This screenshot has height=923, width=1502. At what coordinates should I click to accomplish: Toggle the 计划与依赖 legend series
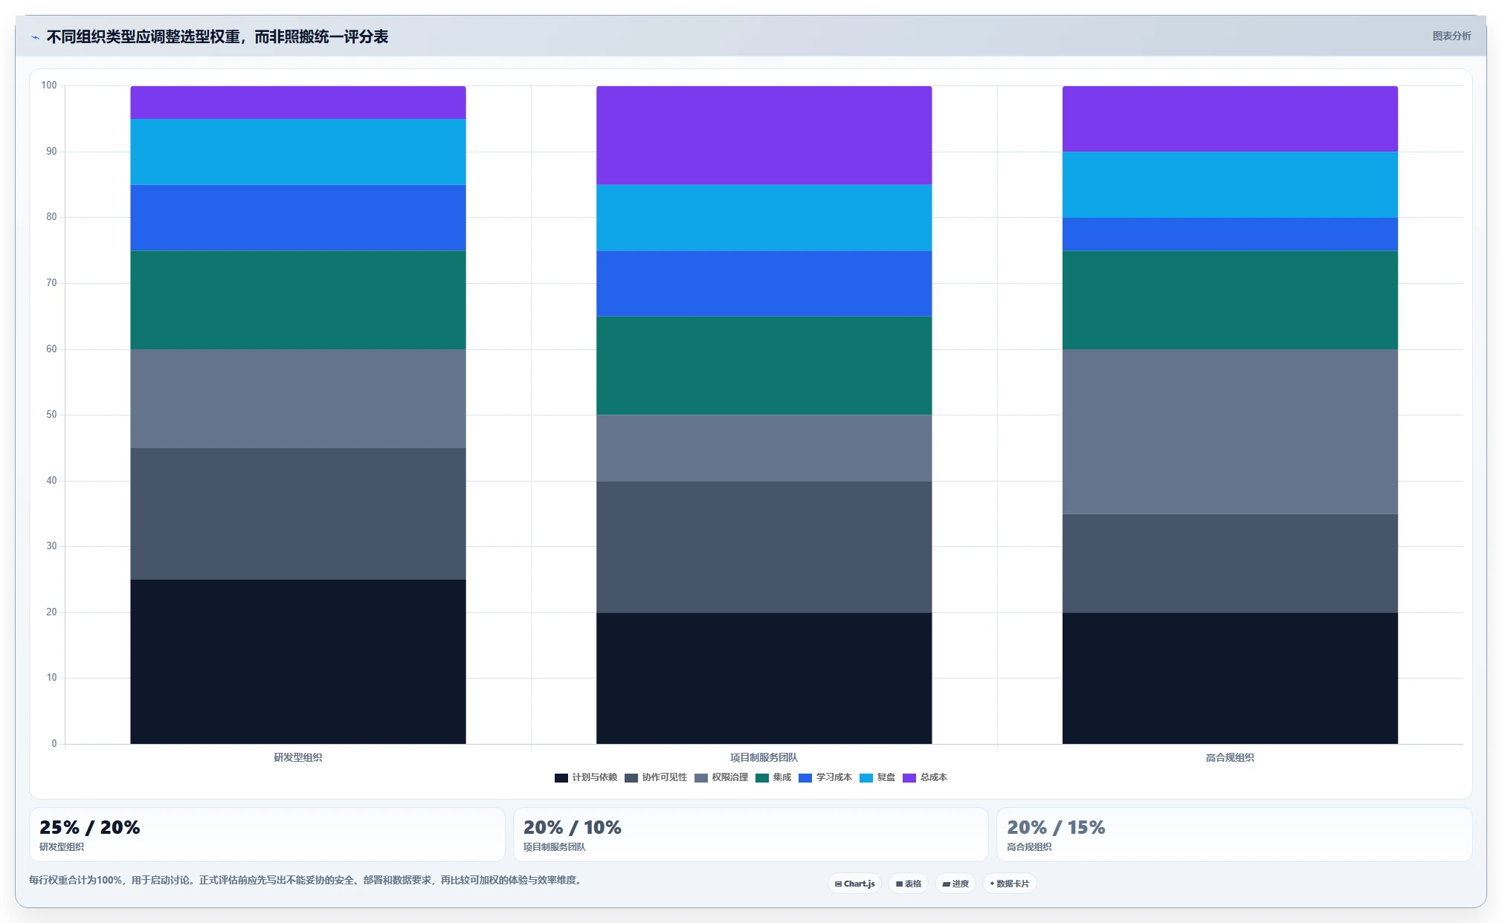(586, 777)
